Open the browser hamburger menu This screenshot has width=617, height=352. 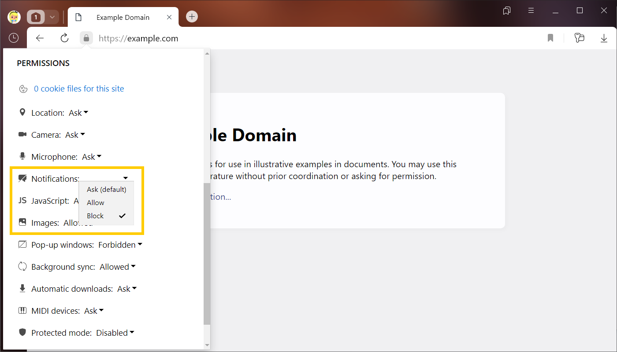pos(531,11)
